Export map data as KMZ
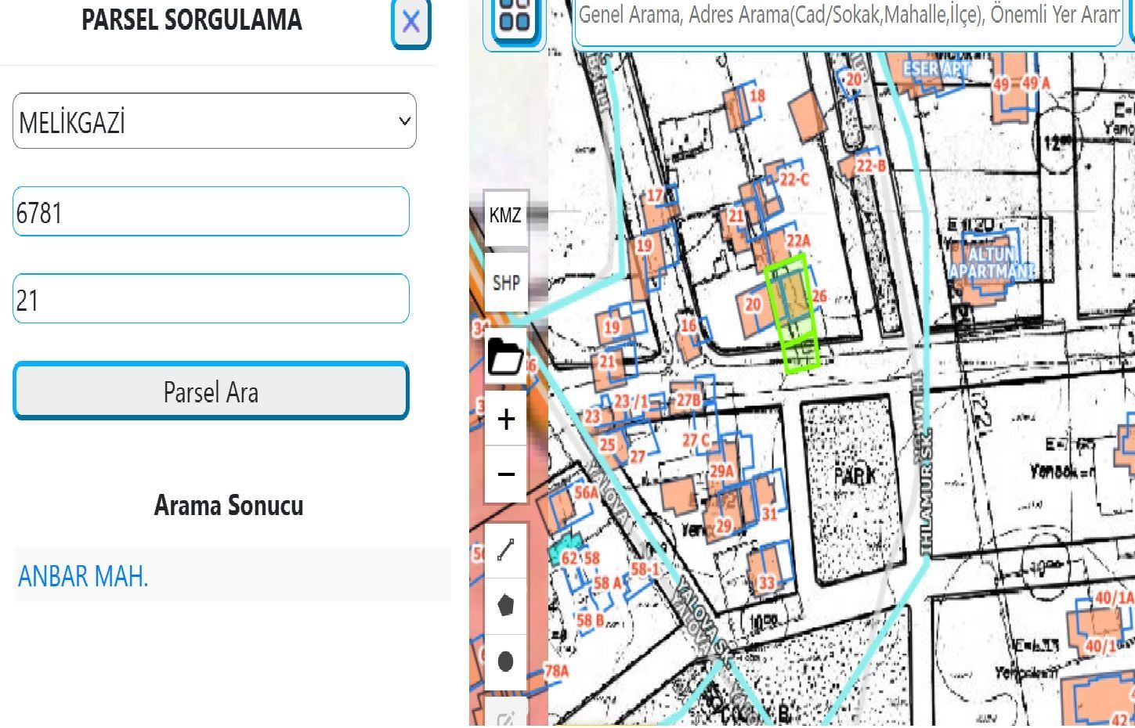This screenshot has height=728, width=1135. pyautogui.click(x=505, y=215)
